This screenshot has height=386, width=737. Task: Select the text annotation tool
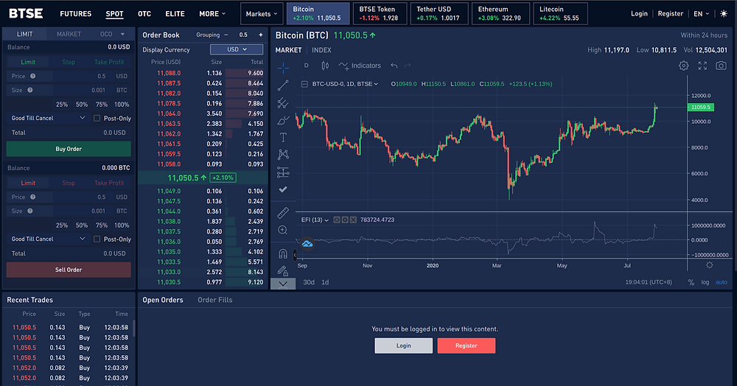tap(283, 137)
